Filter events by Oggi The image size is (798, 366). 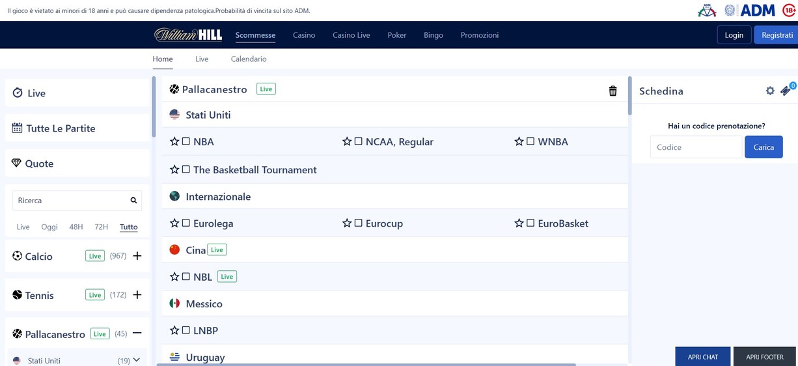tap(49, 227)
